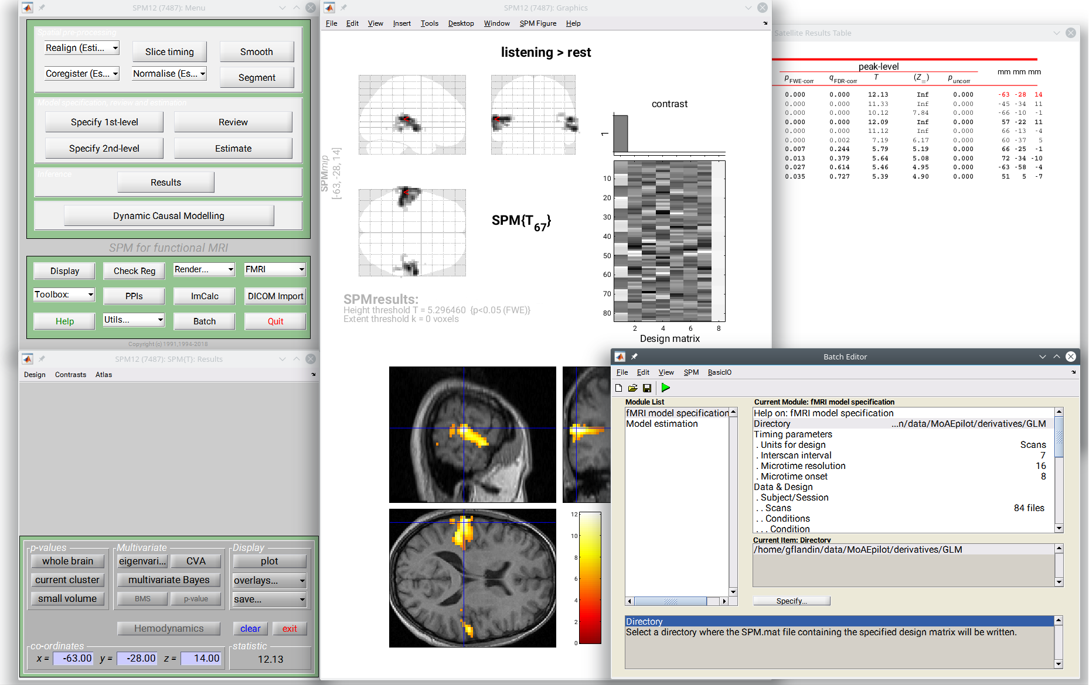Click the Review button
Screen dimensions: 1089x685
[233, 122]
